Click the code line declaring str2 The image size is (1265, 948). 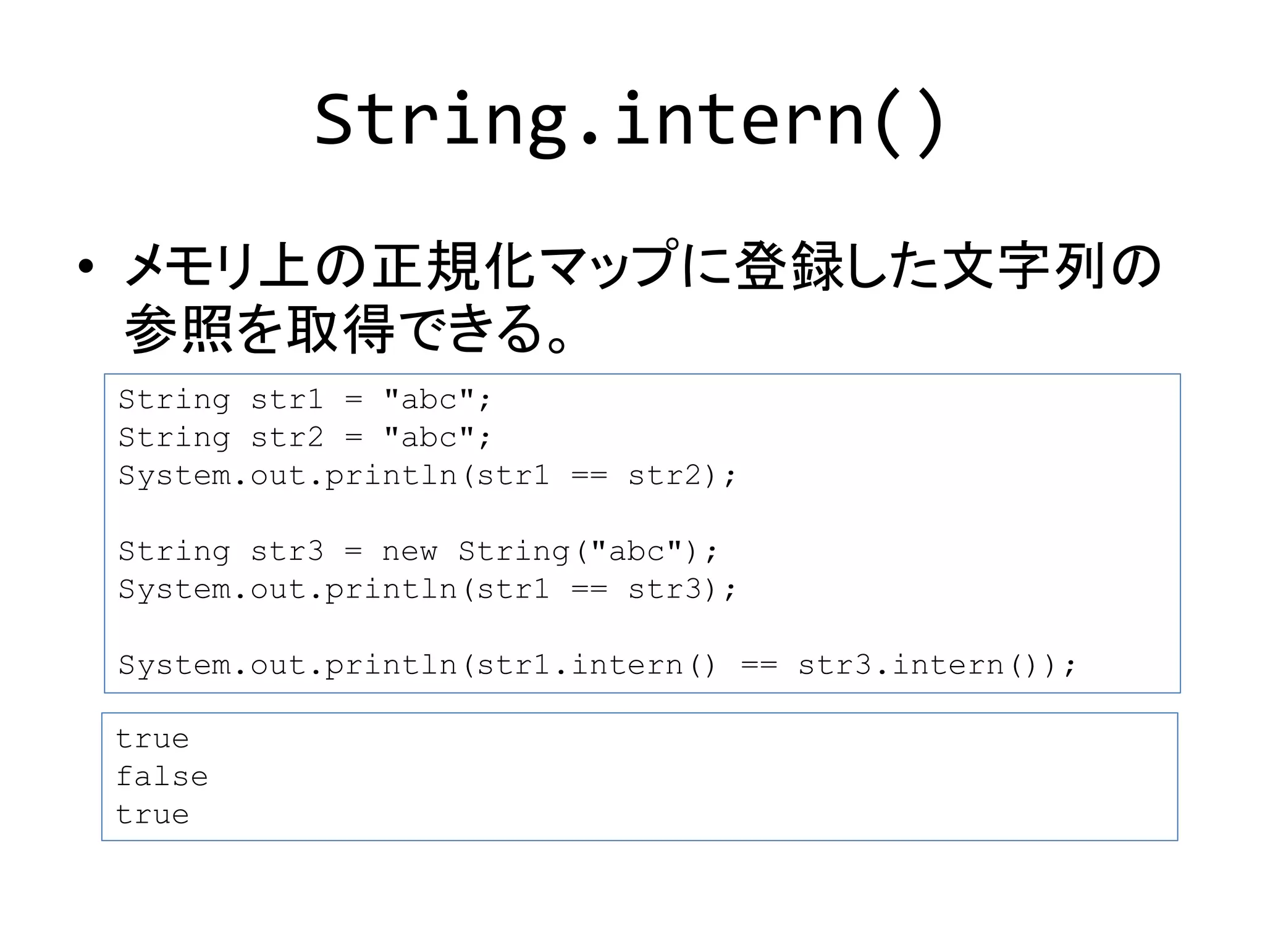304,438
